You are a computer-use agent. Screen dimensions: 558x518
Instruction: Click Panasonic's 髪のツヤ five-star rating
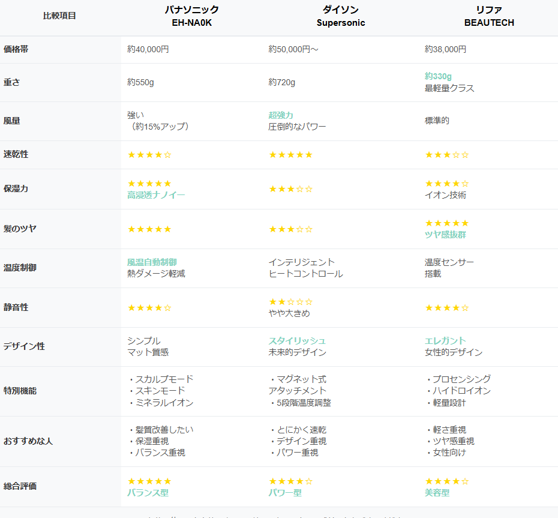(149, 229)
